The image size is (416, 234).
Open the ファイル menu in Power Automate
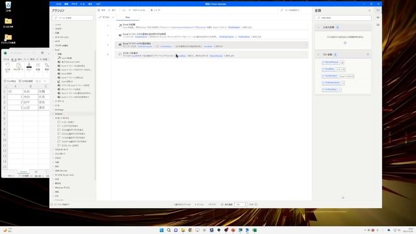click(58, 4)
